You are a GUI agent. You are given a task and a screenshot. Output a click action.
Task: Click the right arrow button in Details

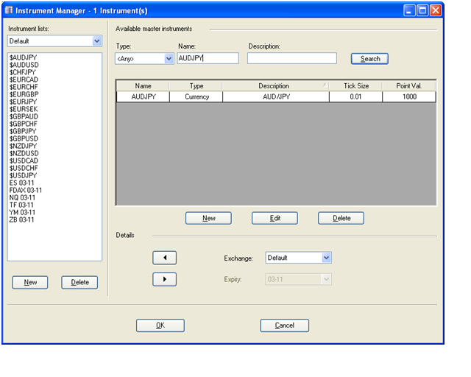pos(164,280)
